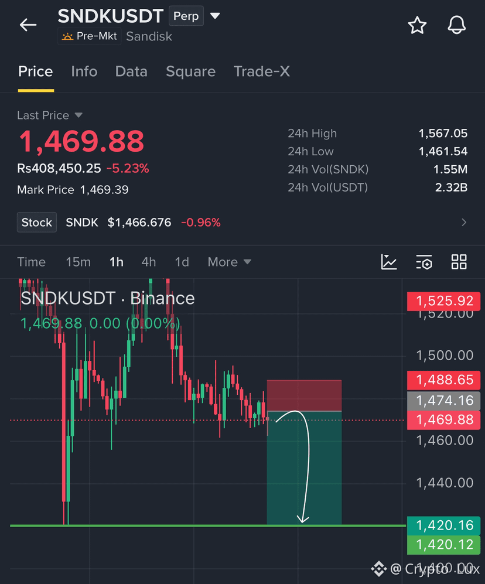Tap the back arrow icon
This screenshot has height=584, width=485.
click(x=28, y=25)
